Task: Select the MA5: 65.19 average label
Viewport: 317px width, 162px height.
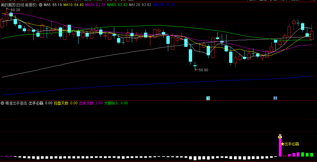Action: pyautogui.click(x=53, y=5)
